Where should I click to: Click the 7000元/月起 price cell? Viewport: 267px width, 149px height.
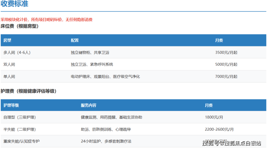(226, 76)
